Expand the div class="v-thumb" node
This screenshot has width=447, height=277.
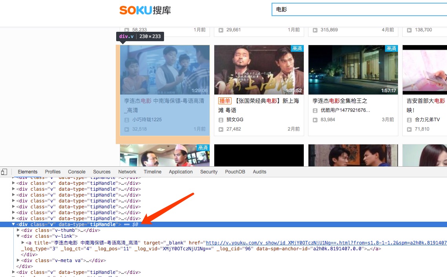[18, 230]
